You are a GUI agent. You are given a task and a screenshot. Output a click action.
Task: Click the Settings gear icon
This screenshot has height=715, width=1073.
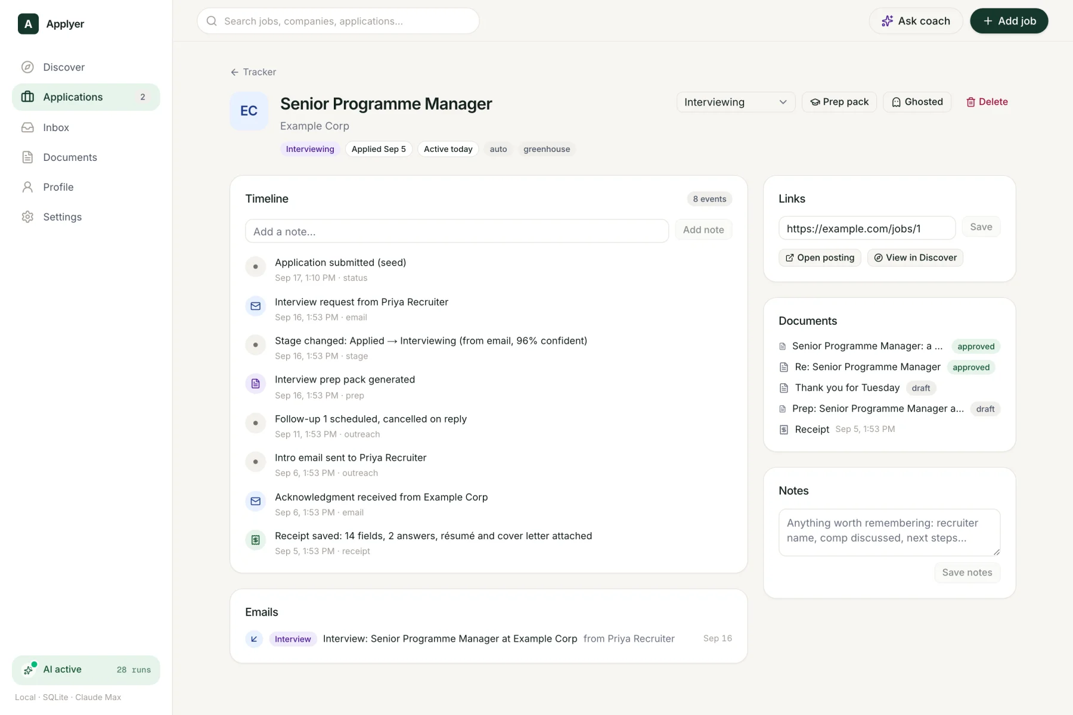[27, 217]
